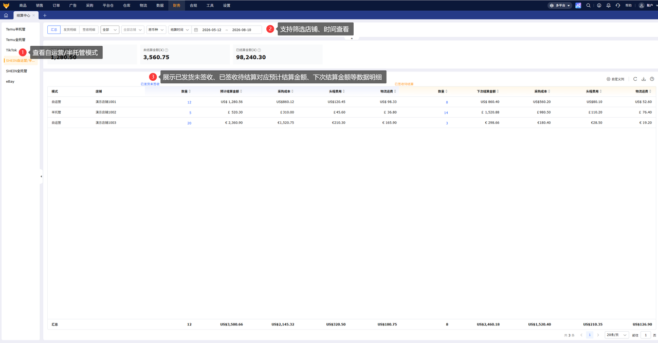The image size is (658, 343).
Task: Click the jump-to-page input box
Action: click(x=645, y=335)
